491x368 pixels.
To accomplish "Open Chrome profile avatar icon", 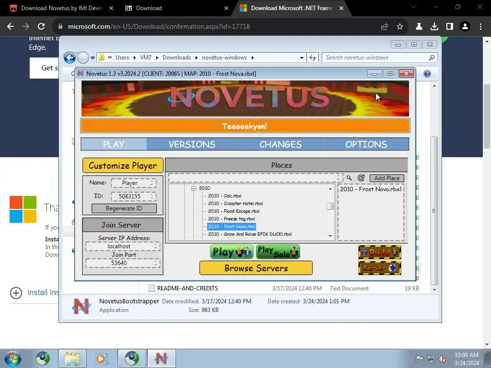I will coord(465,27).
